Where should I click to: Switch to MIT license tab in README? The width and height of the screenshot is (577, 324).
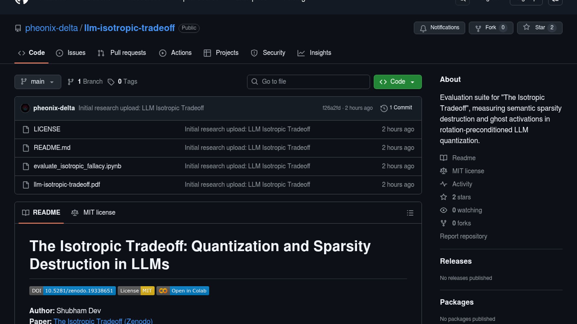pos(93,212)
